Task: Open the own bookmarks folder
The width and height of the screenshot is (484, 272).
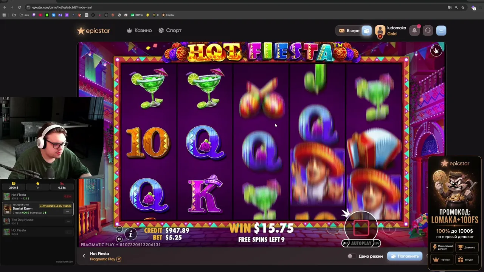Action: click(x=25, y=15)
